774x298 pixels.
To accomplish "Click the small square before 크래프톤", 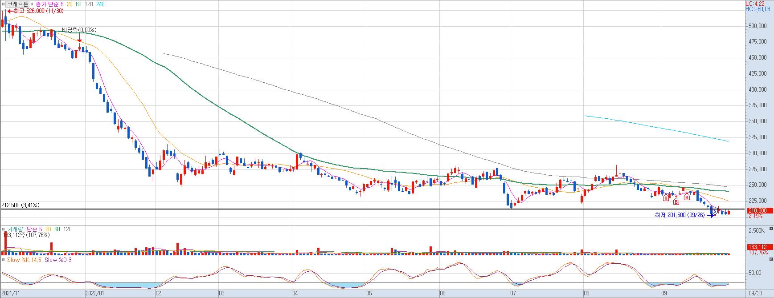I will coord(3,4).
